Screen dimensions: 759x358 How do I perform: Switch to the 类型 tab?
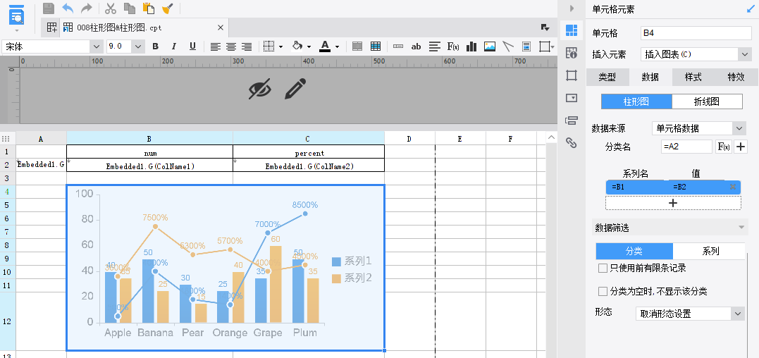click(x=607, y=77)
